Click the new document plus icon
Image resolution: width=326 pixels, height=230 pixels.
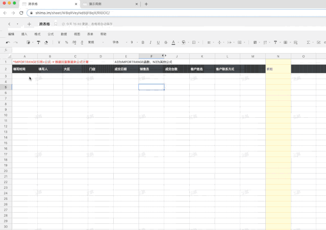pyautogui.click(x=29, y=24)
